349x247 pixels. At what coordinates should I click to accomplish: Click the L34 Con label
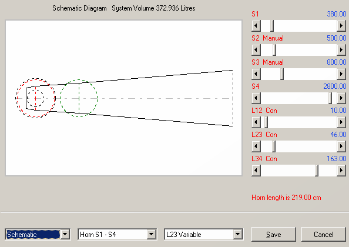pyautogui.click(x=264, y=159)
